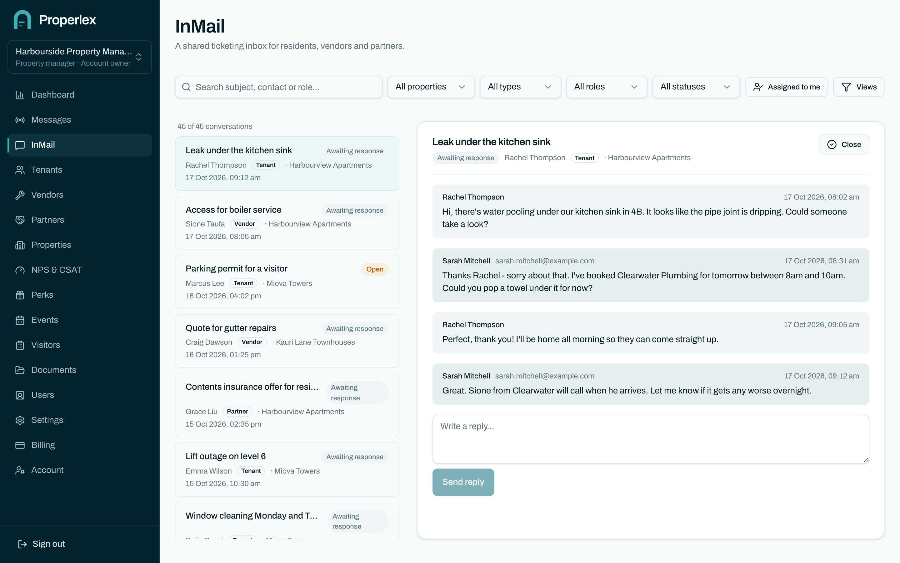Open the Window cleaning Monday conversation
Image resolution: width=900 pixels, height=563 pixels.
coord(287,520)
